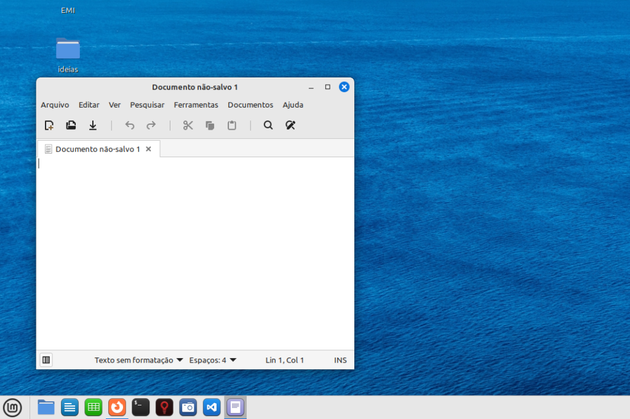
Task: Expand the Texto sem formatação dropdown
Action: point(138,360)
